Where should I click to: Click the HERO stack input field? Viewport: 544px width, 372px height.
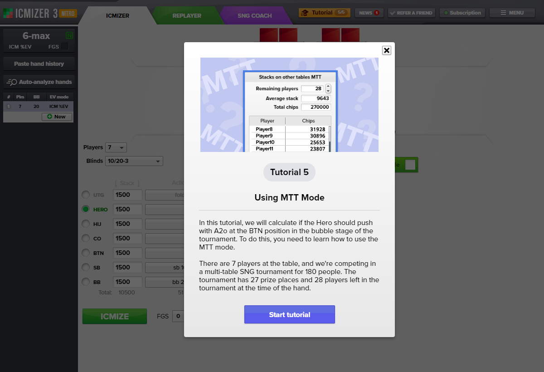[x=127, y=210]
